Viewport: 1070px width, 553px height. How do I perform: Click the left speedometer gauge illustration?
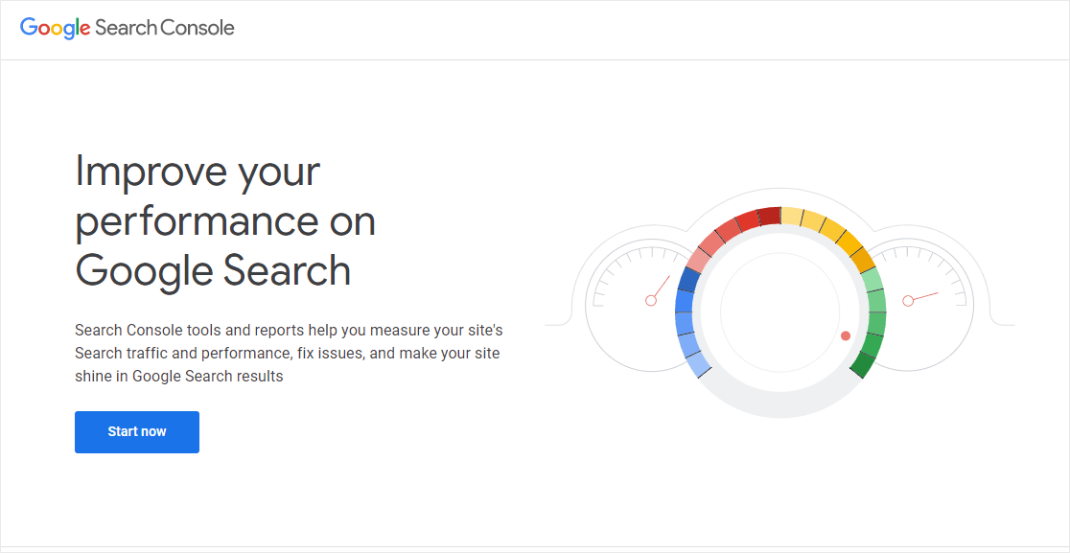coord(628,297)
